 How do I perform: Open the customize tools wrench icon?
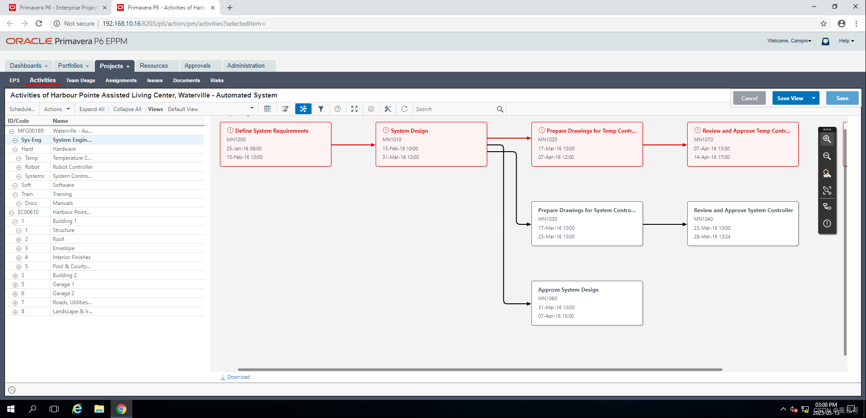pos(387,109)
